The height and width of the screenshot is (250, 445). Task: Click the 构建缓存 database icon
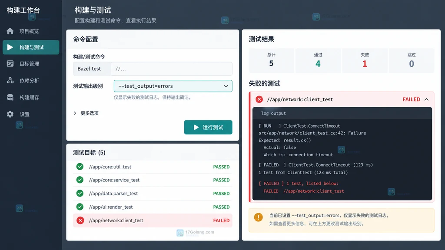[10, 97]
